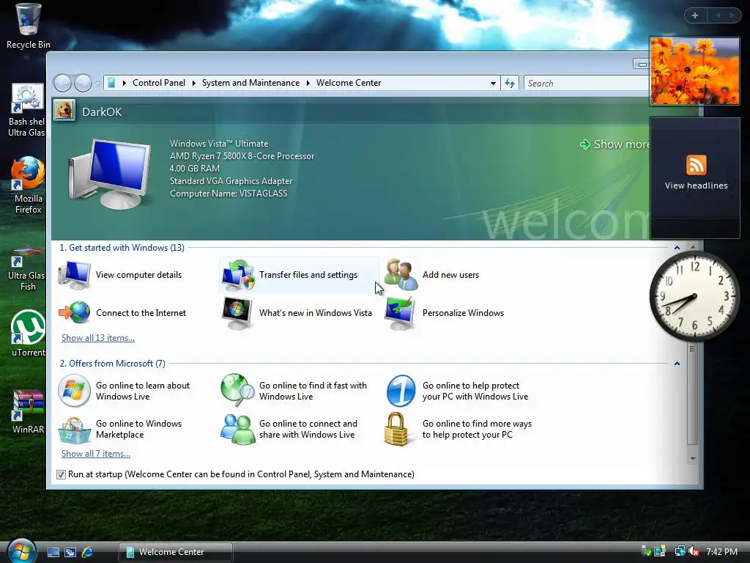Select the WinRAR desktop icon
The image size is (750, 563).
[28, 411]
